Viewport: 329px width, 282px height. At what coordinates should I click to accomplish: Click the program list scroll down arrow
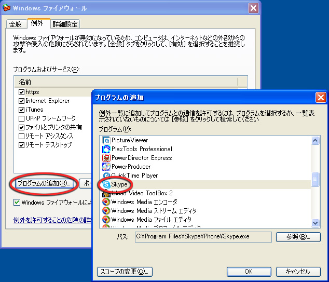(315, 223)
